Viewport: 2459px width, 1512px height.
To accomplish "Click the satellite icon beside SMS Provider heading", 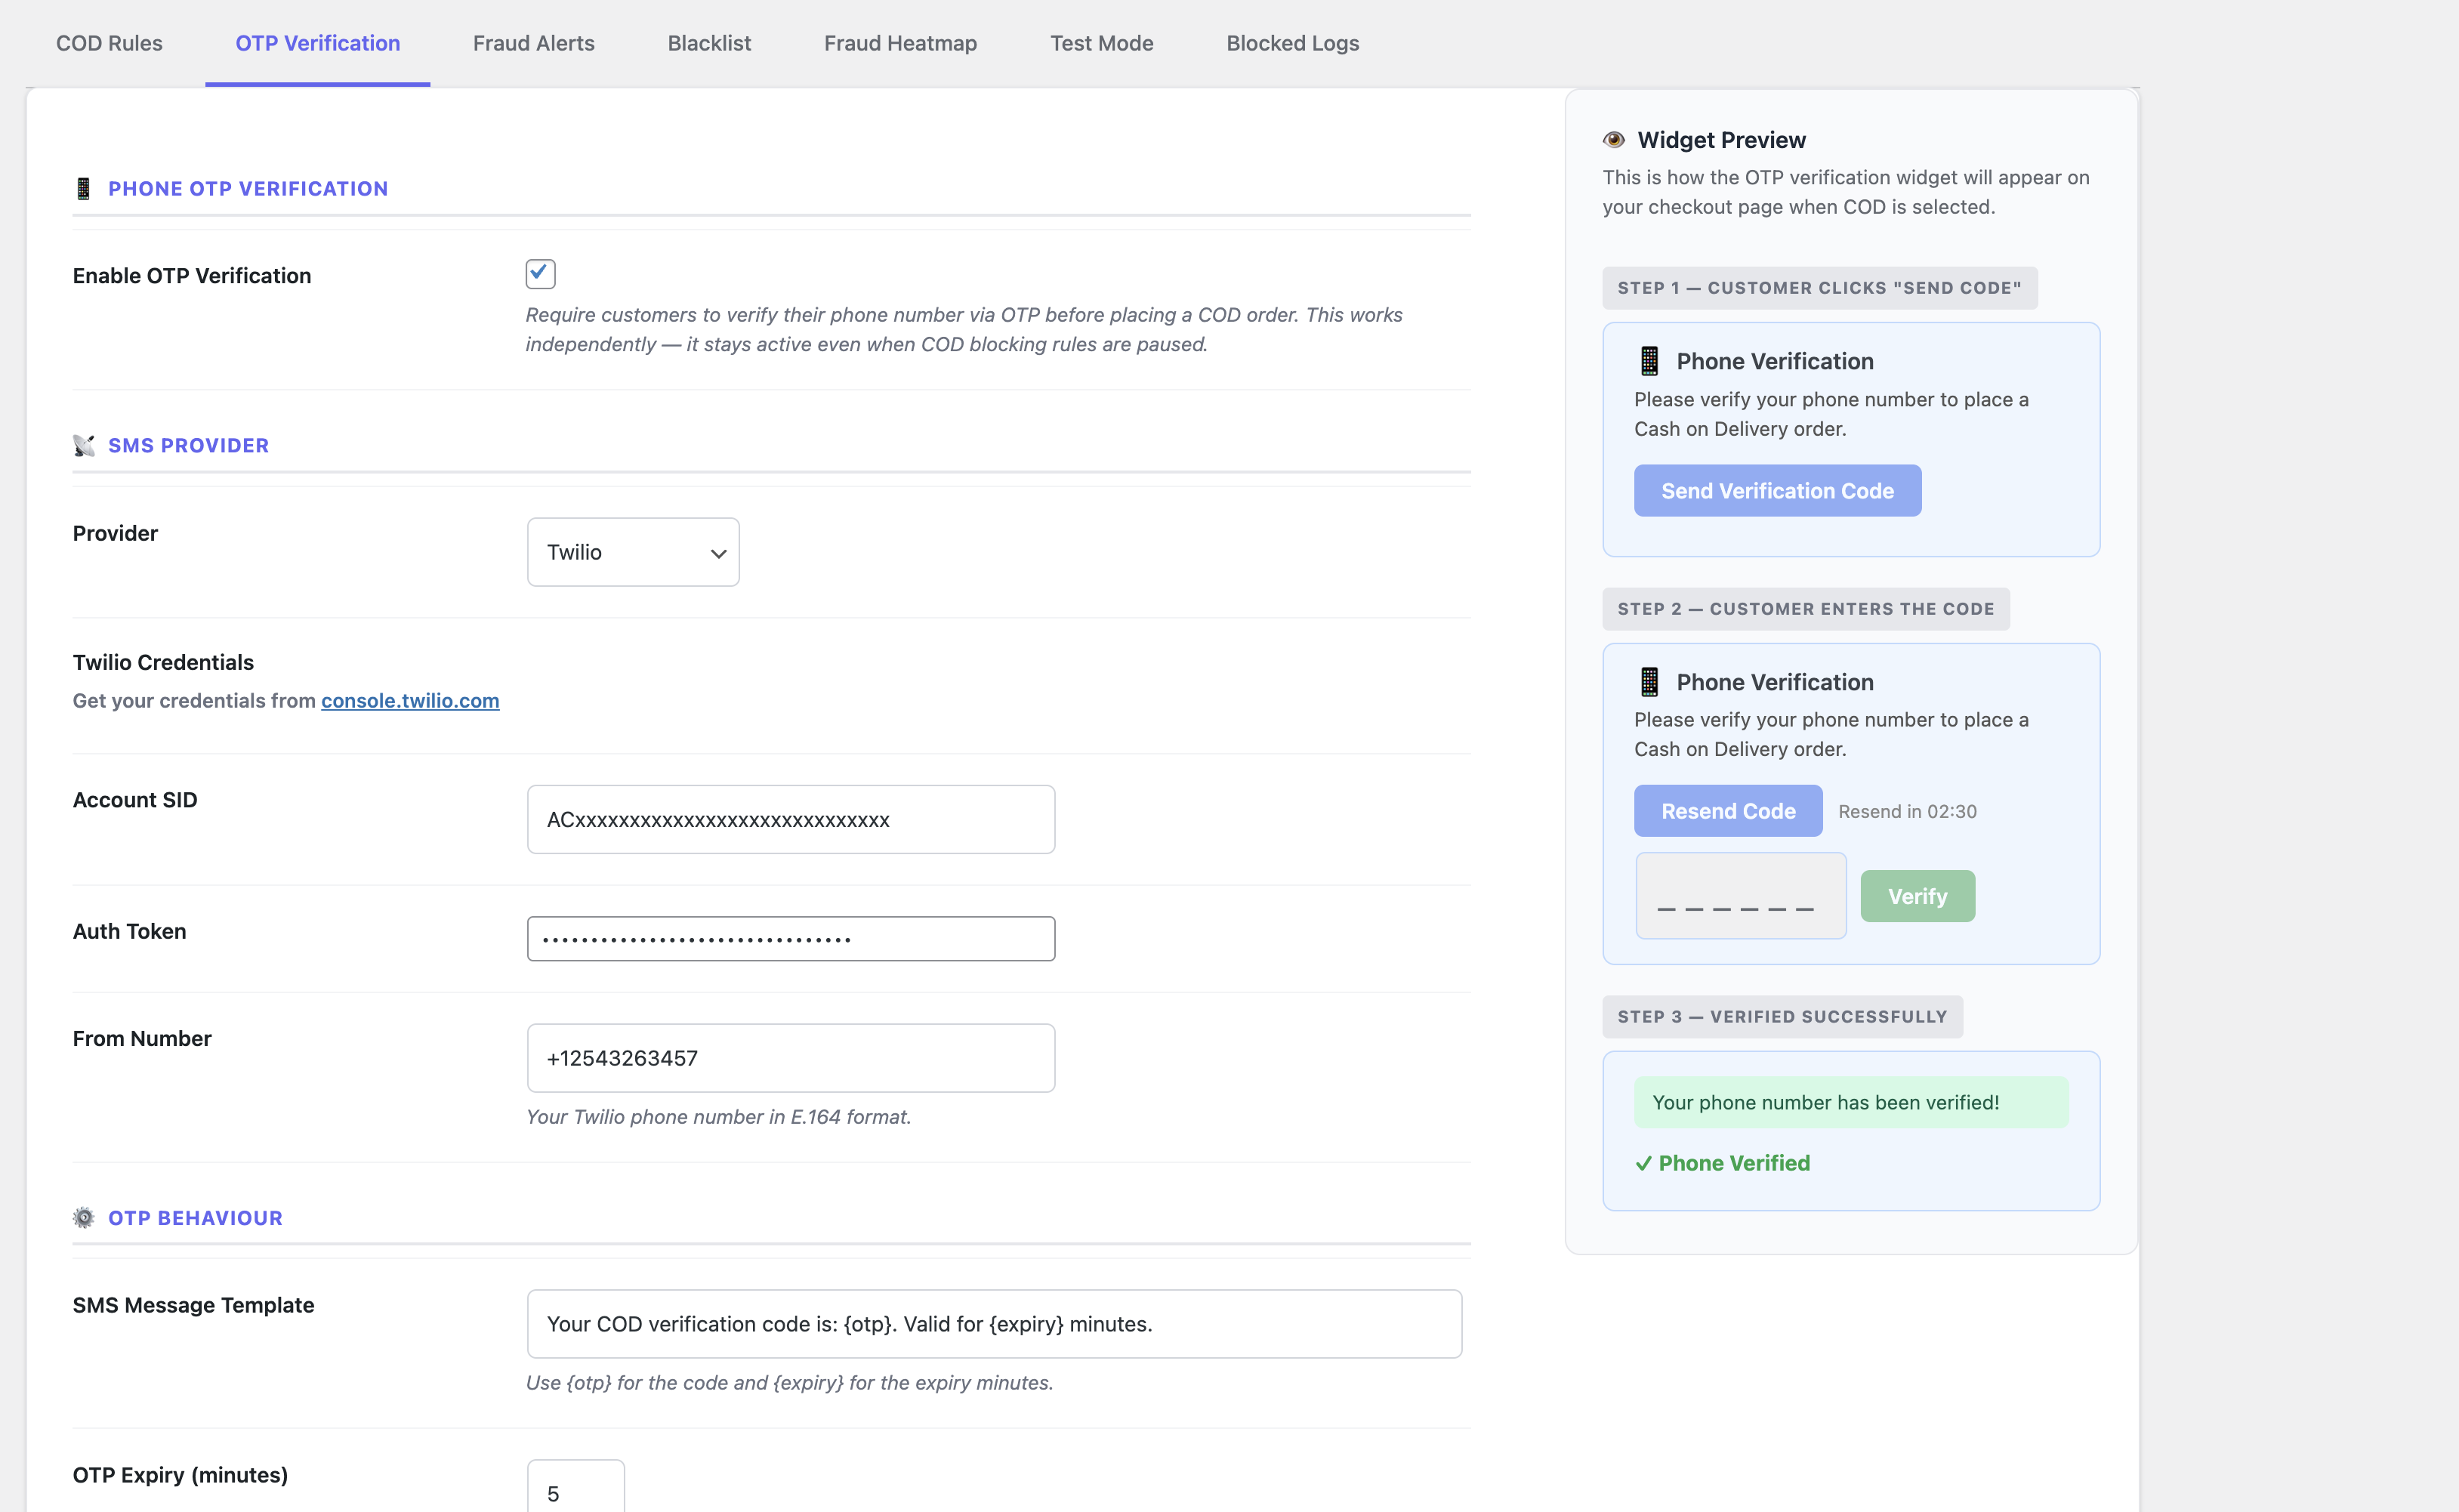I will (84, 445).
